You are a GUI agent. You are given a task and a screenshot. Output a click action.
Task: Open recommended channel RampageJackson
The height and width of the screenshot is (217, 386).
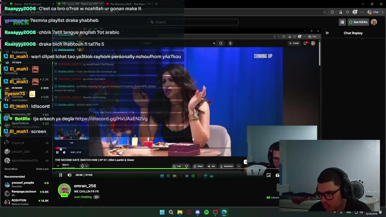pyautogui.click(x=27, y=193)
